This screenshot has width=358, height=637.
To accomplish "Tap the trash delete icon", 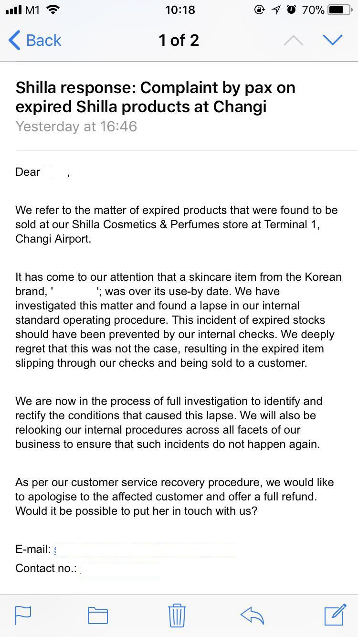I will tap(177, 615).
